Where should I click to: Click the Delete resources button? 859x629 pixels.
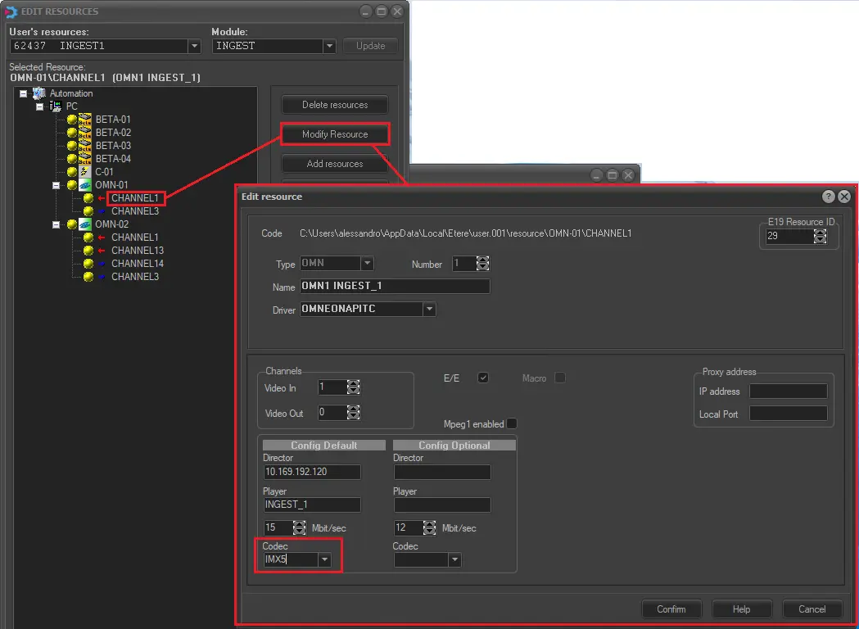[334, 105]
